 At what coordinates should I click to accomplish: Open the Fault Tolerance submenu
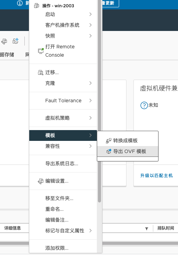click(63, 101)
